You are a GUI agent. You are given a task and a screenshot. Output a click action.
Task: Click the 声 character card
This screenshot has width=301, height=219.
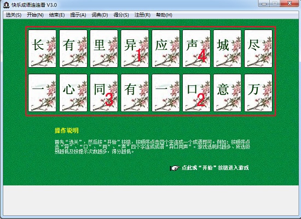pyautogui.click(x=196, y=49)
